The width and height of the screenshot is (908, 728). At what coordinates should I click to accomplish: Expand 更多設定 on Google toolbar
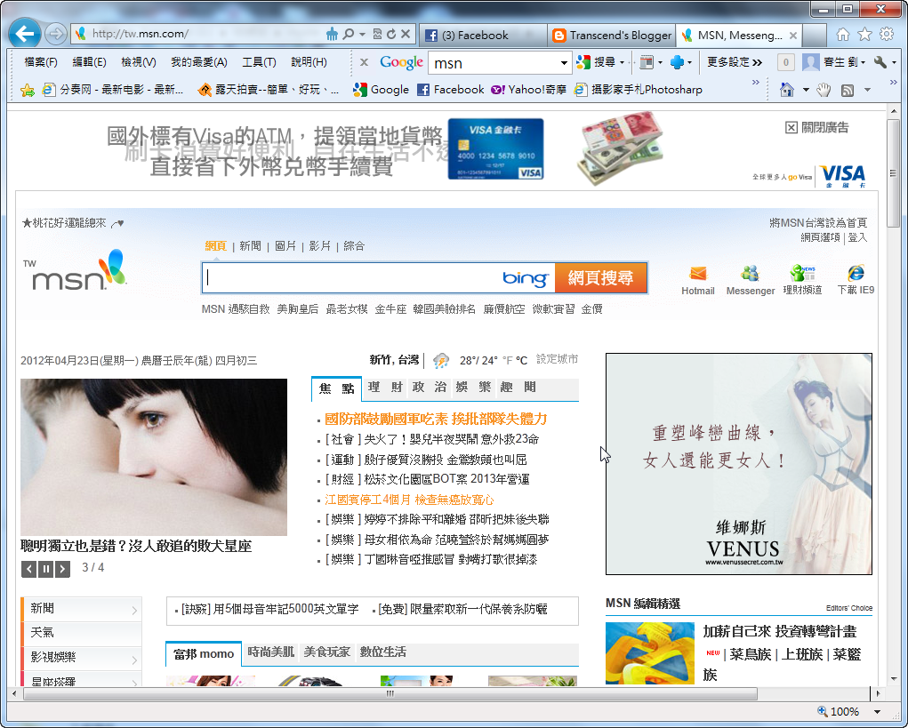point(735,62)
